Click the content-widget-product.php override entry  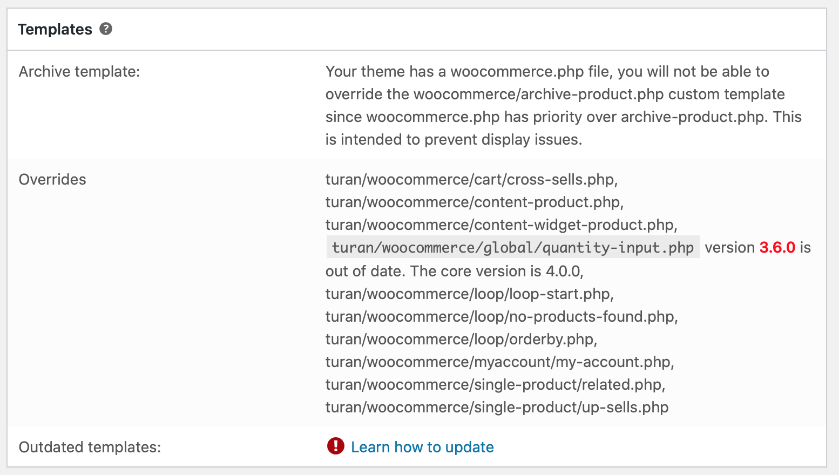click(x=501, y=225)
